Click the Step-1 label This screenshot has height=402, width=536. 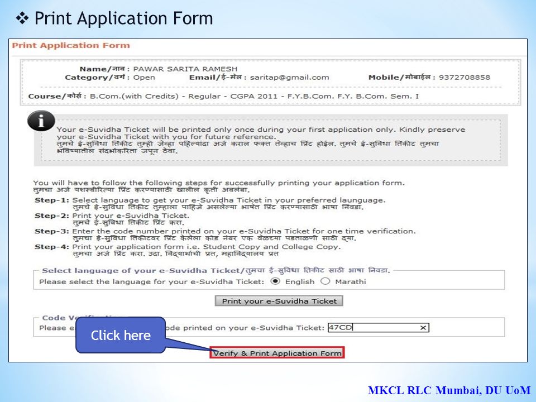52,200
